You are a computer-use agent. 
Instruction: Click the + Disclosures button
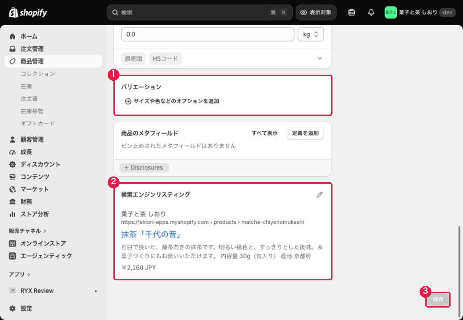(144, 168)
